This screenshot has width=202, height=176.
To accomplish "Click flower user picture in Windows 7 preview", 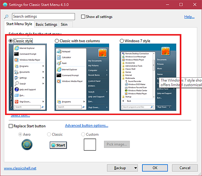I will pos(166,51).
